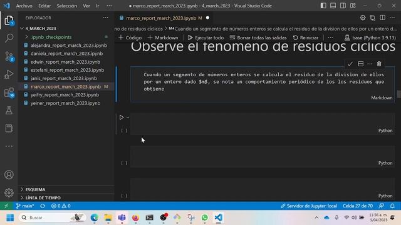Image resolution: width=401 pixels, height=225 pixels.
Task: Open run options dropdown beside run button
Action: (128, 117)
